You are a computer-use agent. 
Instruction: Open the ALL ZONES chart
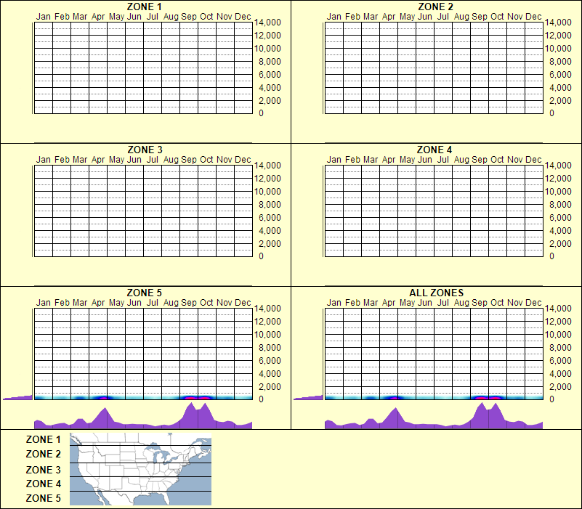point(437,292)
